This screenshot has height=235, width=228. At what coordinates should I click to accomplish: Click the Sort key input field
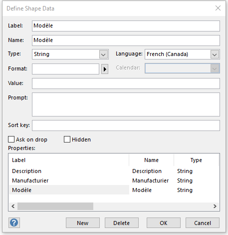[x=126, y=125]
